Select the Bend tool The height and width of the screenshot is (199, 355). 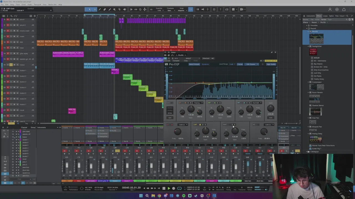tap(120, 9)
